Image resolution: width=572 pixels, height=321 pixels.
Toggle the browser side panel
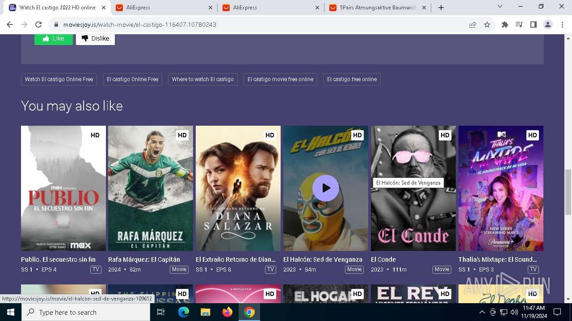point(534,25)
